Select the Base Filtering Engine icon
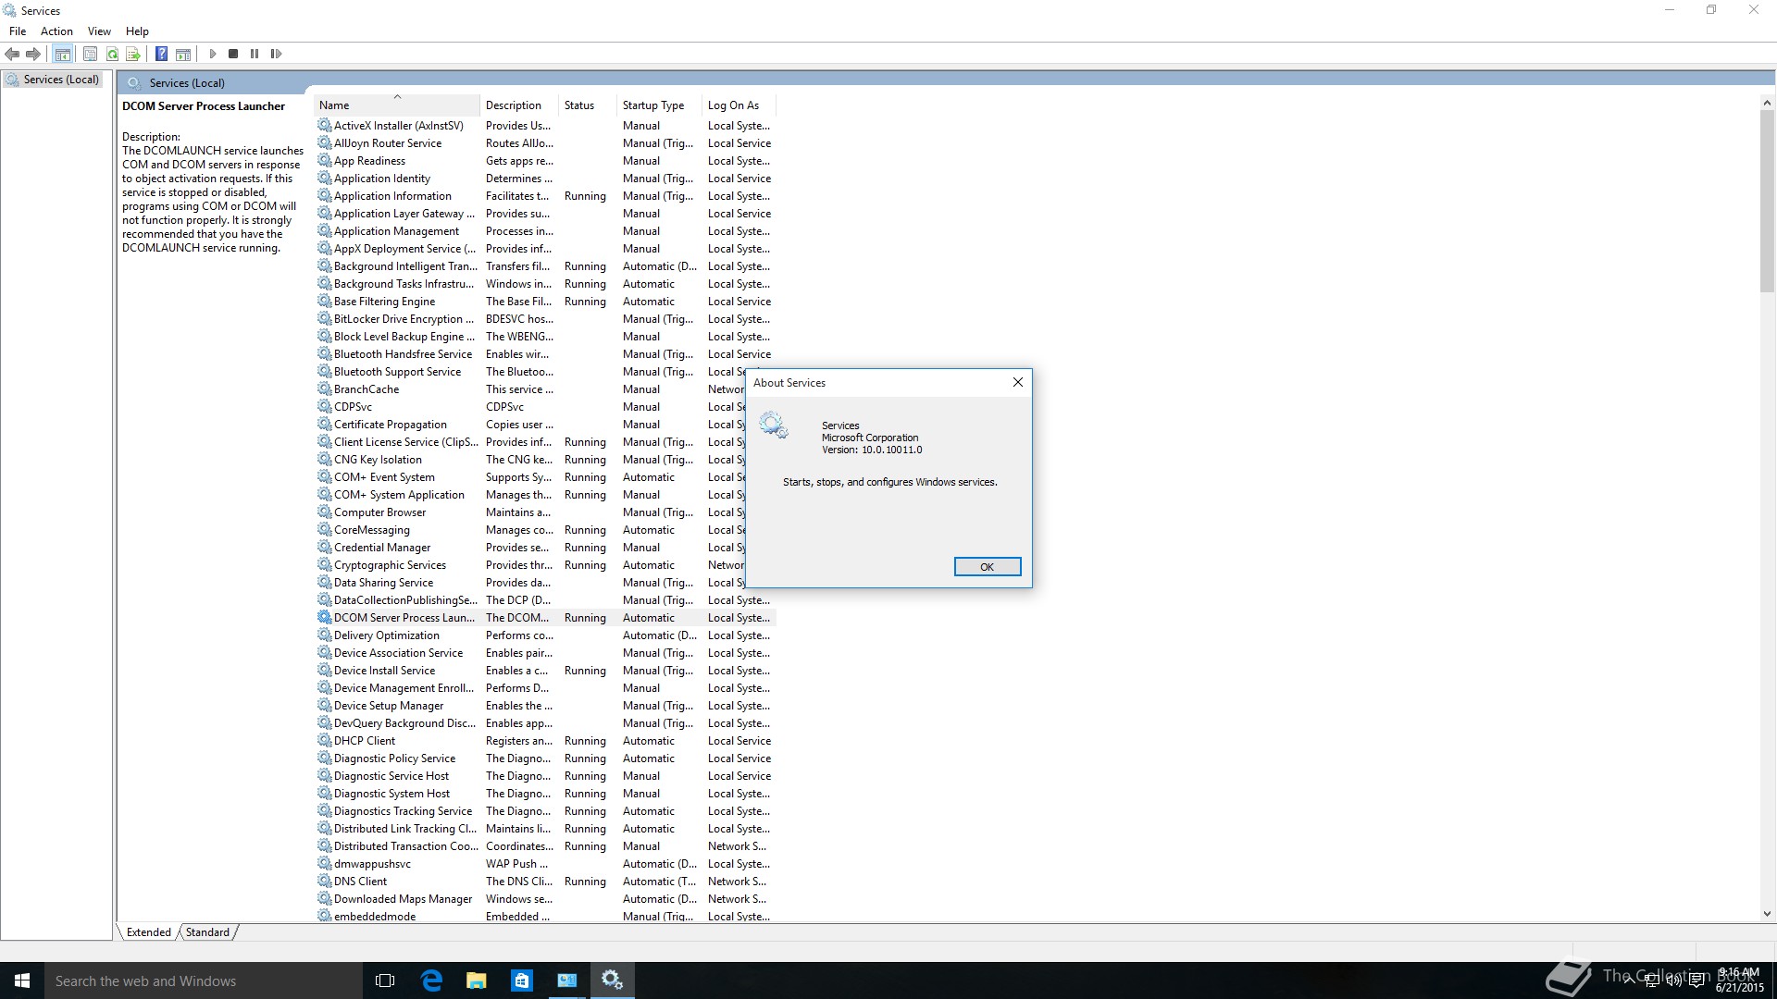 (324, 301)
